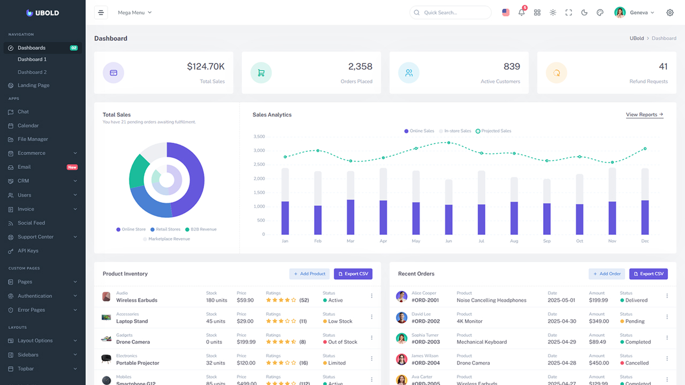Screen dimensions: 685x385
Task: Toggle light mode using the sun icon
Action: (553, 12)
